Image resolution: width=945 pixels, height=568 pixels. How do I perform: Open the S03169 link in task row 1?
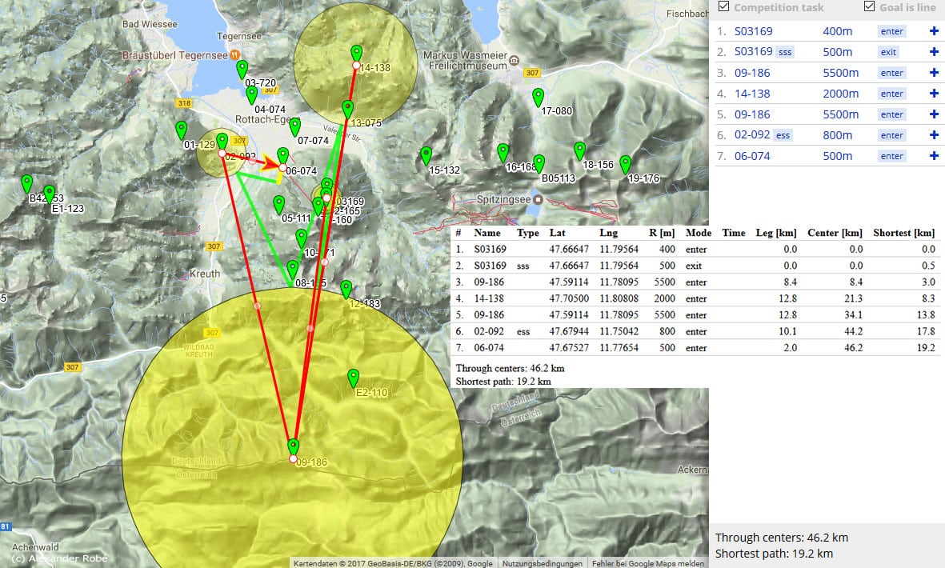[753, 31]
